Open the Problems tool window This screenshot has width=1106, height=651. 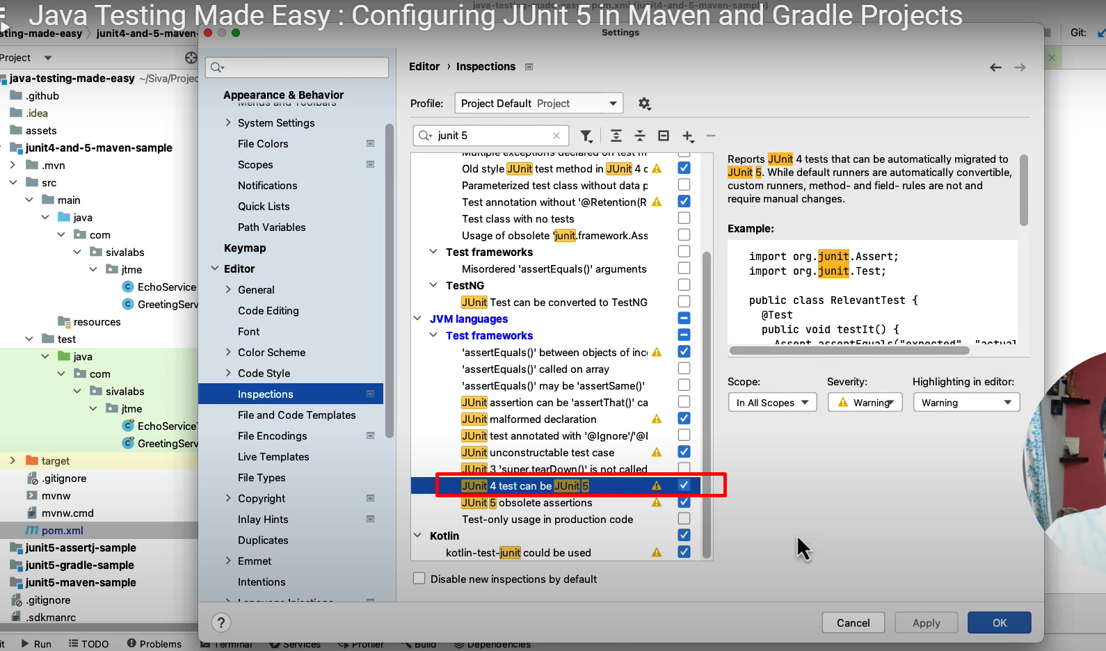click(154, 644)
